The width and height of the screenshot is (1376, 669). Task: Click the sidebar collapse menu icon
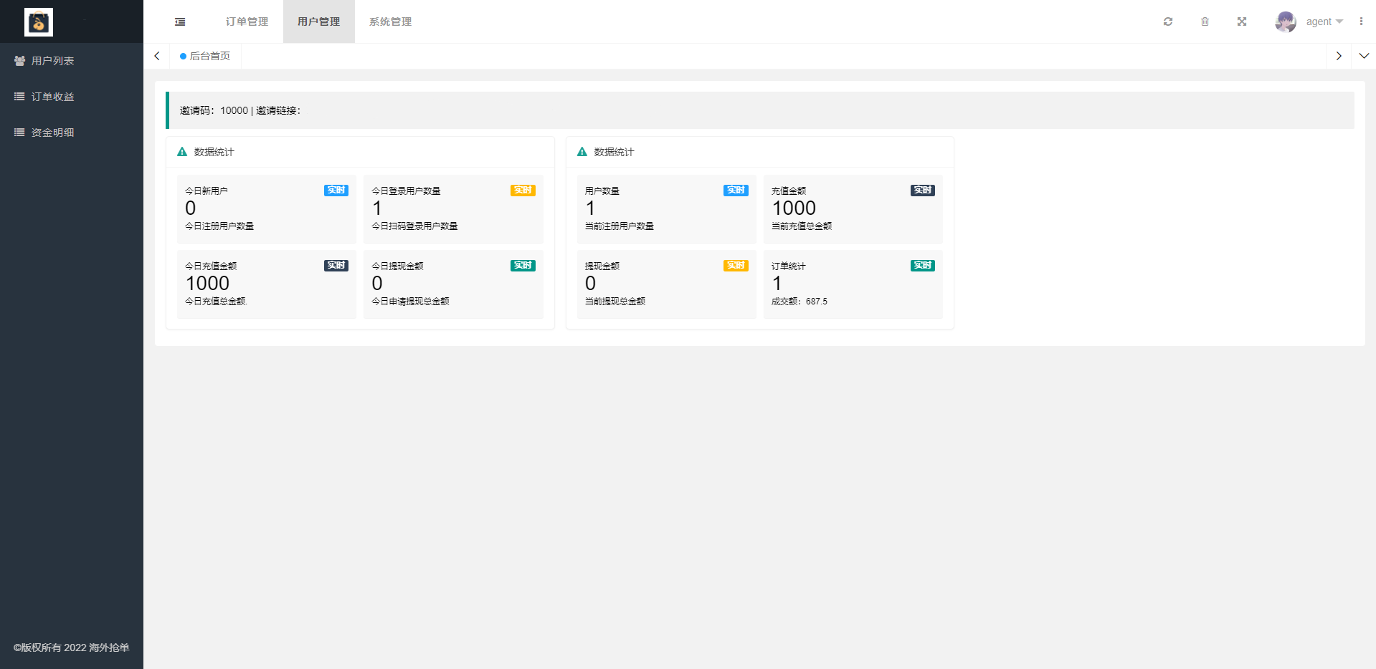[180, 22]
